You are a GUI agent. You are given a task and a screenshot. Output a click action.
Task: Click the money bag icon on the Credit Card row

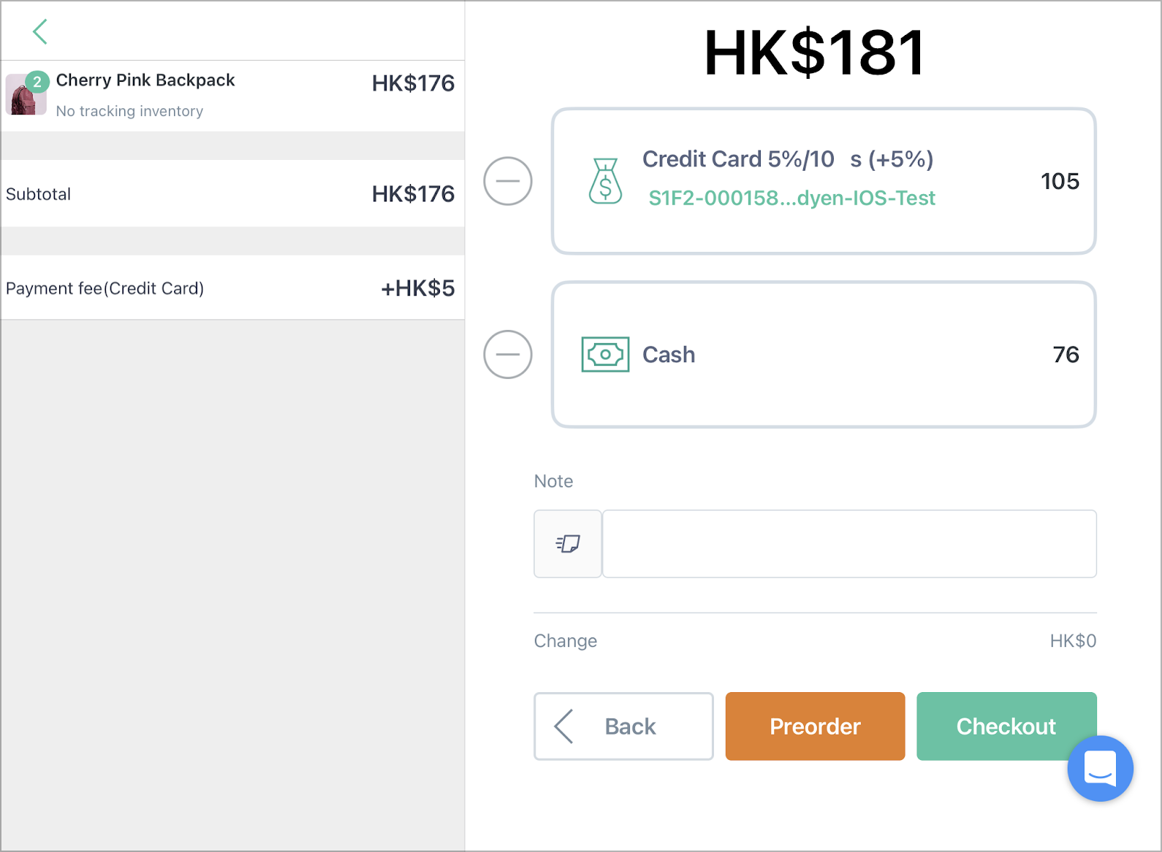[x=605, y=181]
